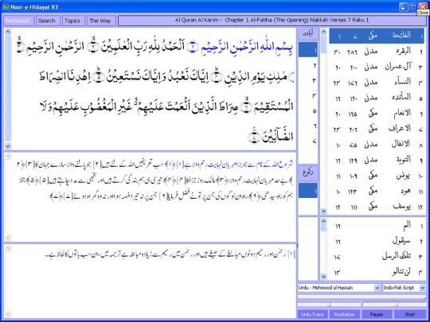Click the down arrow of the Para list
The height and width of the screenshot is (322, 430).
[324, 277]
